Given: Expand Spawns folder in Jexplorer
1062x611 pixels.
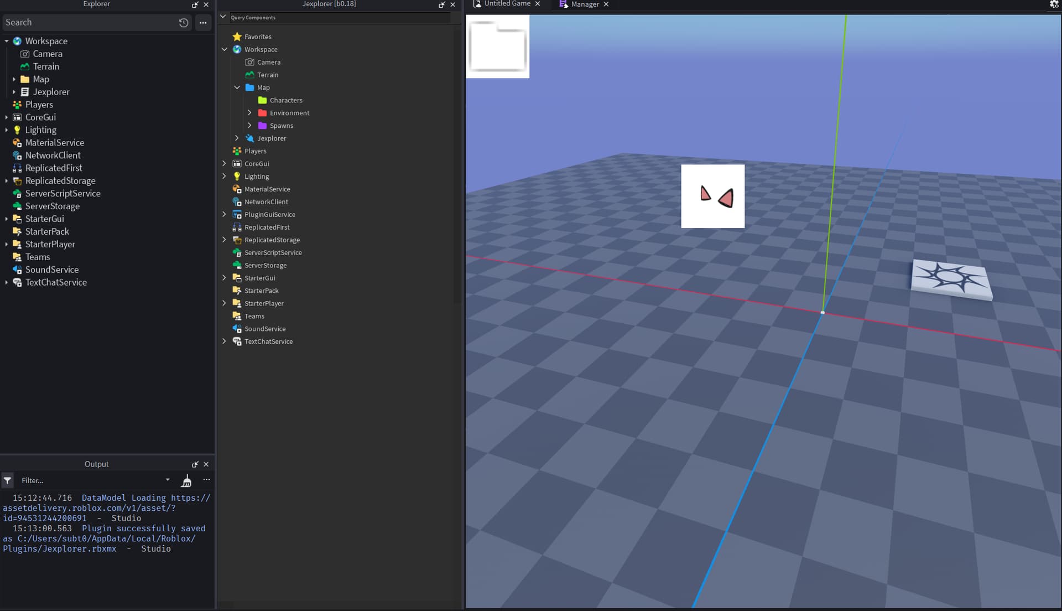Looking at the screenshot, I should click(249, 126).
